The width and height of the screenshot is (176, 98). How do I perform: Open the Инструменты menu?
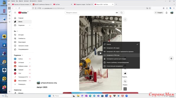pos(33,1)
